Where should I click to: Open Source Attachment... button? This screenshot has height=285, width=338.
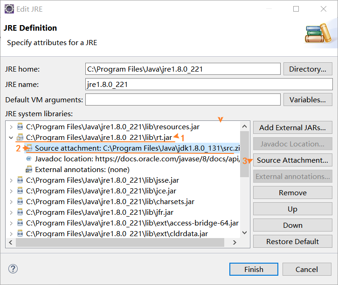292,160
